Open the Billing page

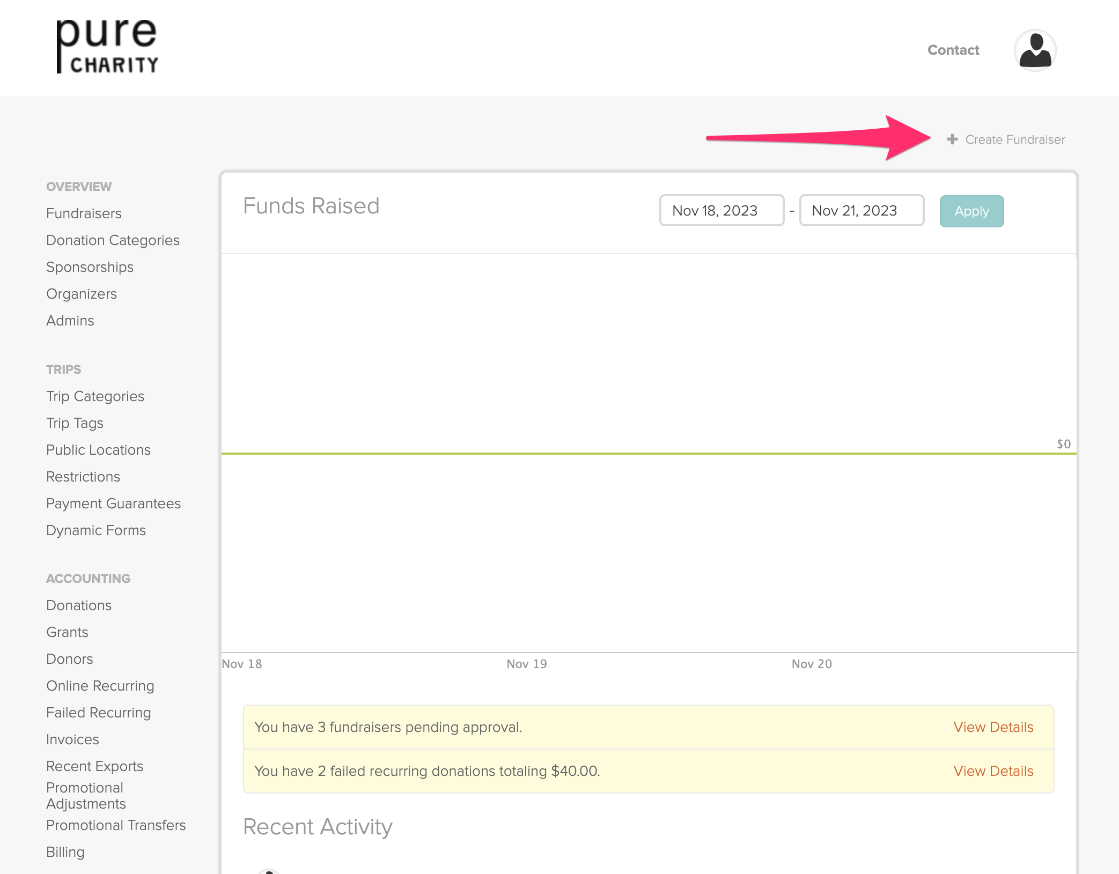65,852
